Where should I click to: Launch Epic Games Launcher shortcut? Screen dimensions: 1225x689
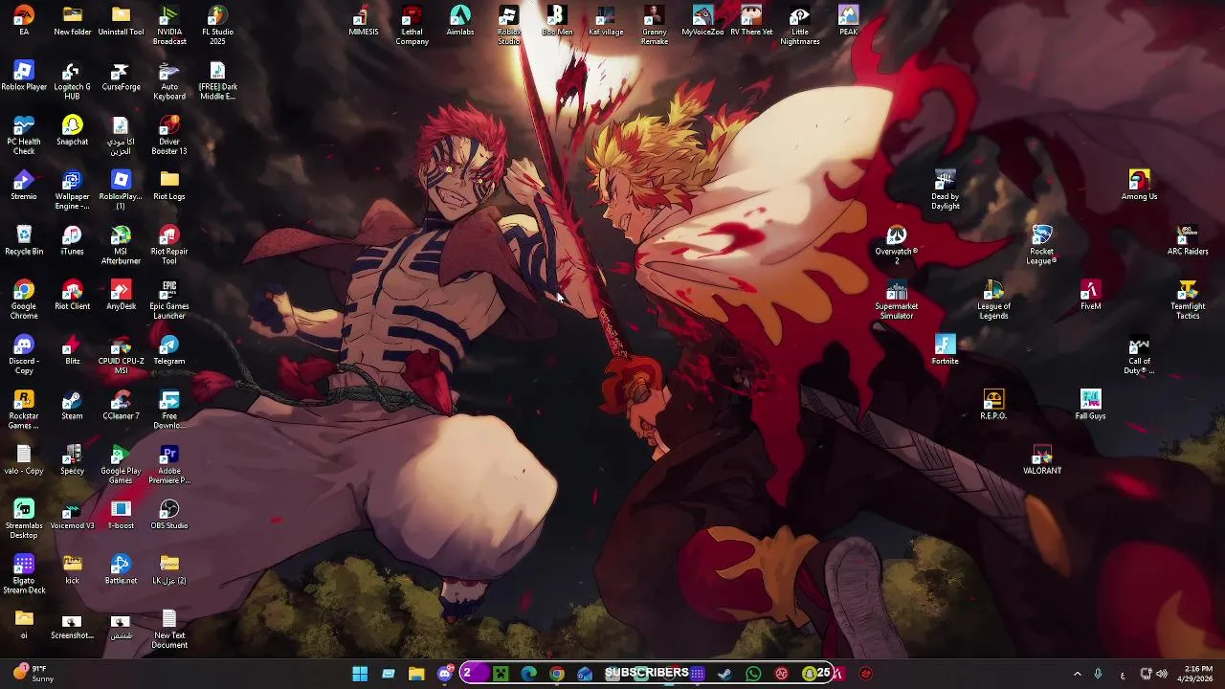[x=169, y=300]
